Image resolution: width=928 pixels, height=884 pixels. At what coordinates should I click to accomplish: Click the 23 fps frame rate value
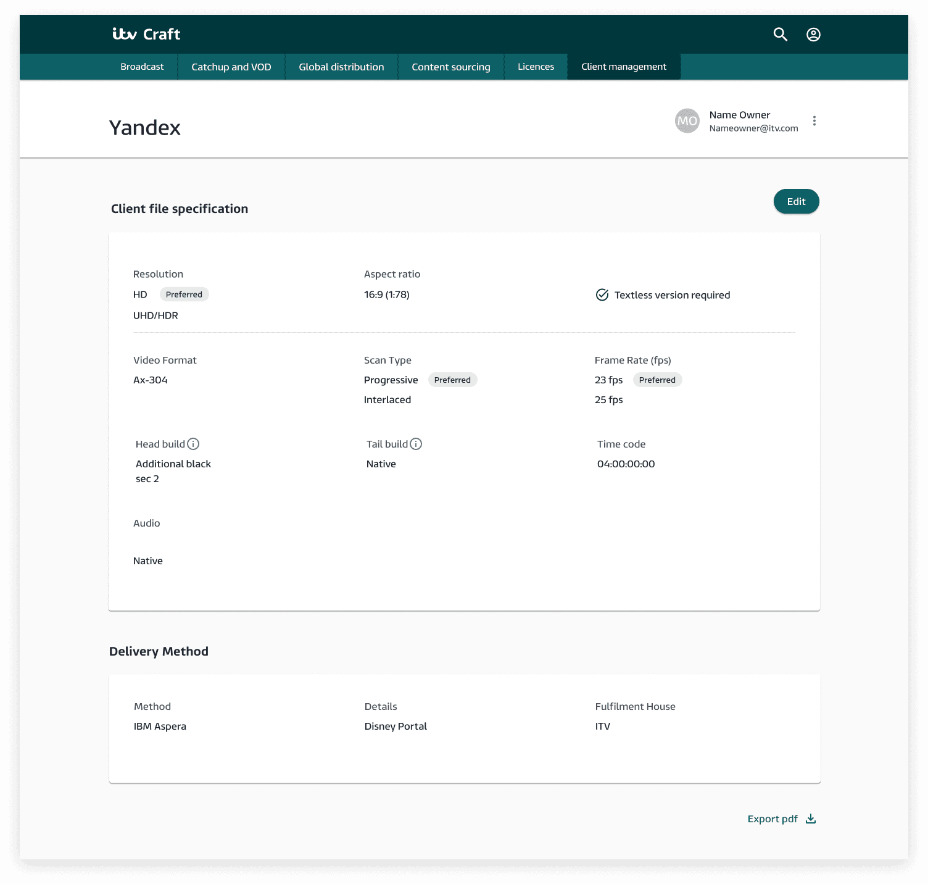tap(608, 380)
